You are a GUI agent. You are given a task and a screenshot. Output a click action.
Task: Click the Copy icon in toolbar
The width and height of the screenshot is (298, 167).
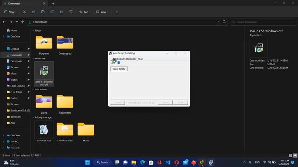point(34,12)
